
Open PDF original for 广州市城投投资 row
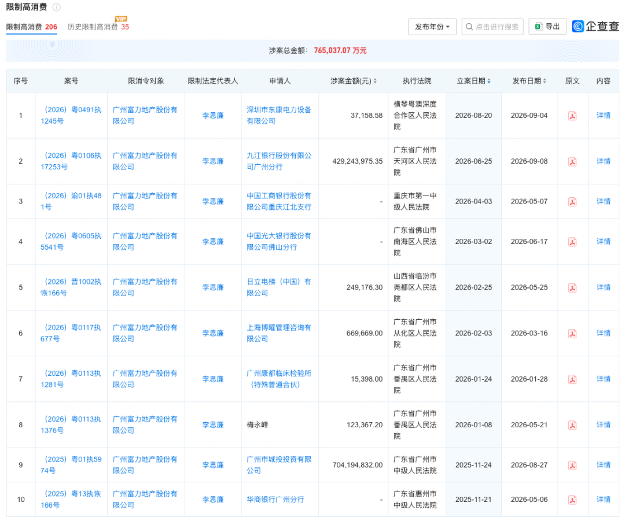(572, 465)
